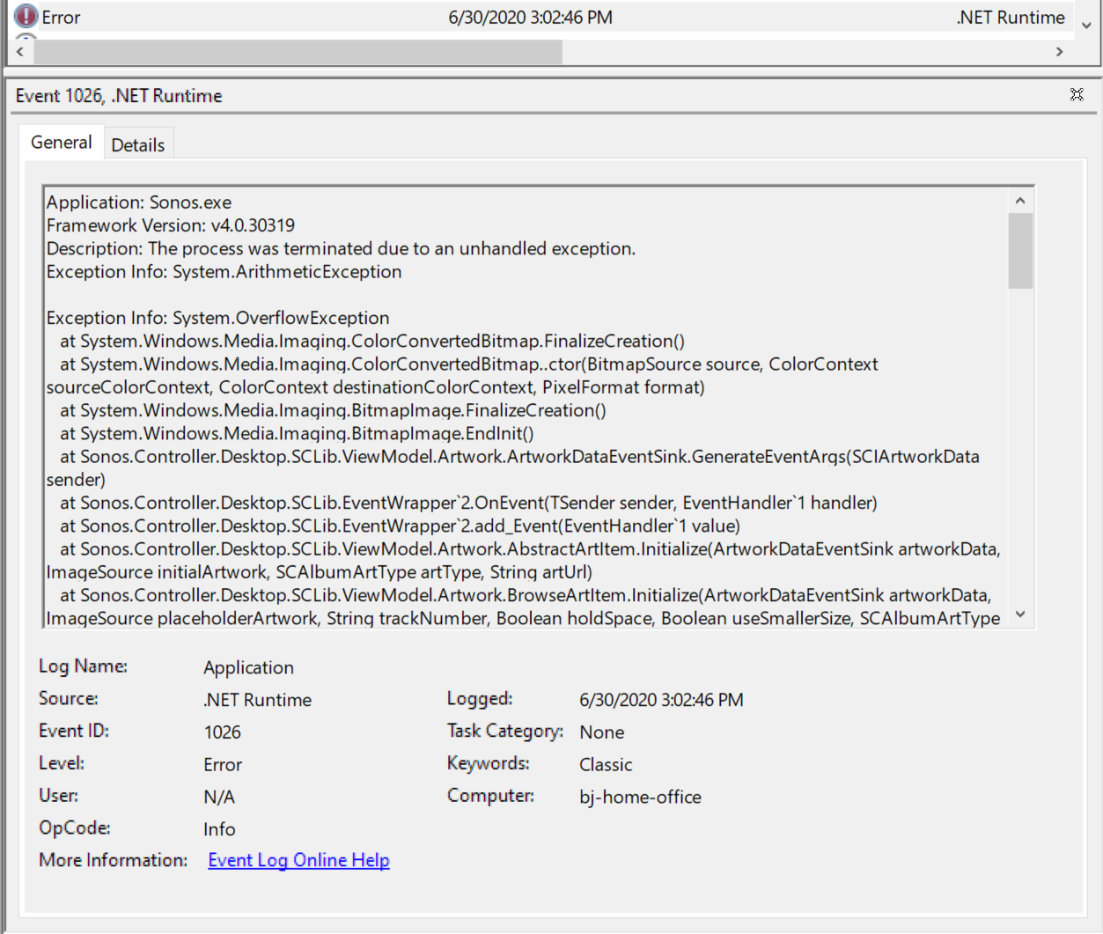Image resolution: width=1103 pixels, height=934 pixels.
Task: Click the red Error icon in event list
Action: pyautogui.click(x=26, y=16)
